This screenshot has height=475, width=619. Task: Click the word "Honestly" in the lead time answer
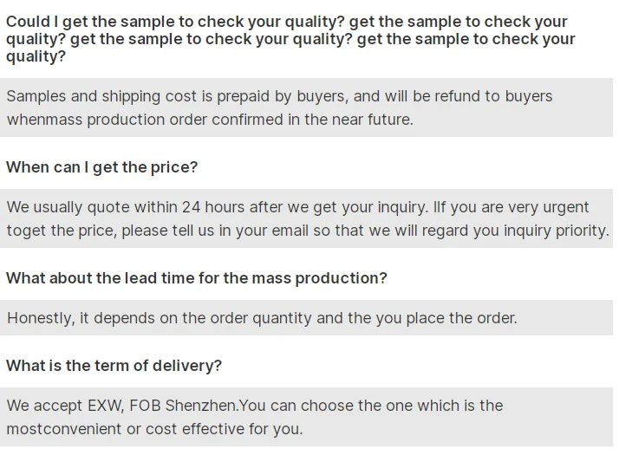pyautogui.click(x=39, y=318)
